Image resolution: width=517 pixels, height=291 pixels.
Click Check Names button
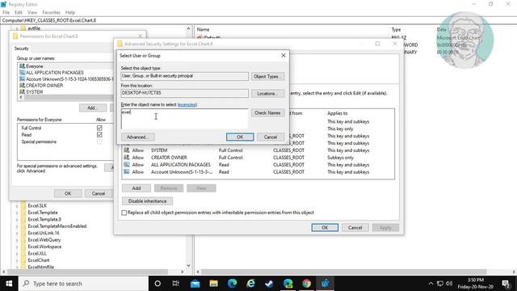tap(267, 113)
